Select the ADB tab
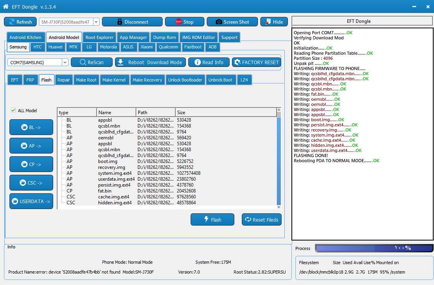Screen dimensions: 434x285 coord(212,47)
